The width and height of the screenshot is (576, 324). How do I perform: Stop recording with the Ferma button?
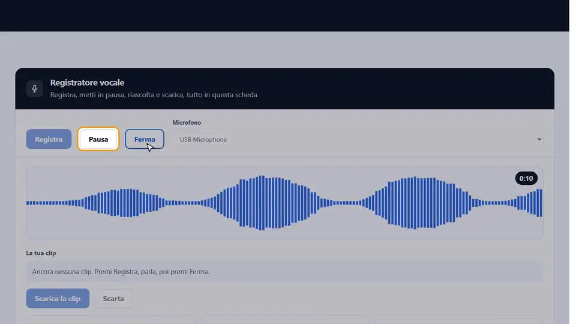coord(145,139)
